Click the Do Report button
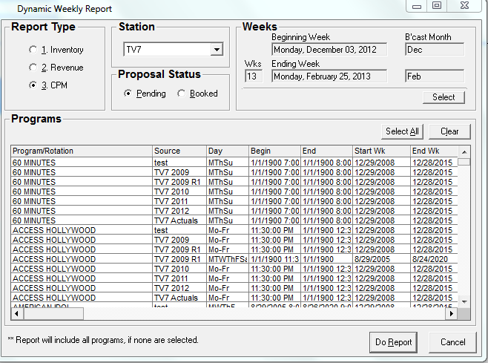 [393, 342]
